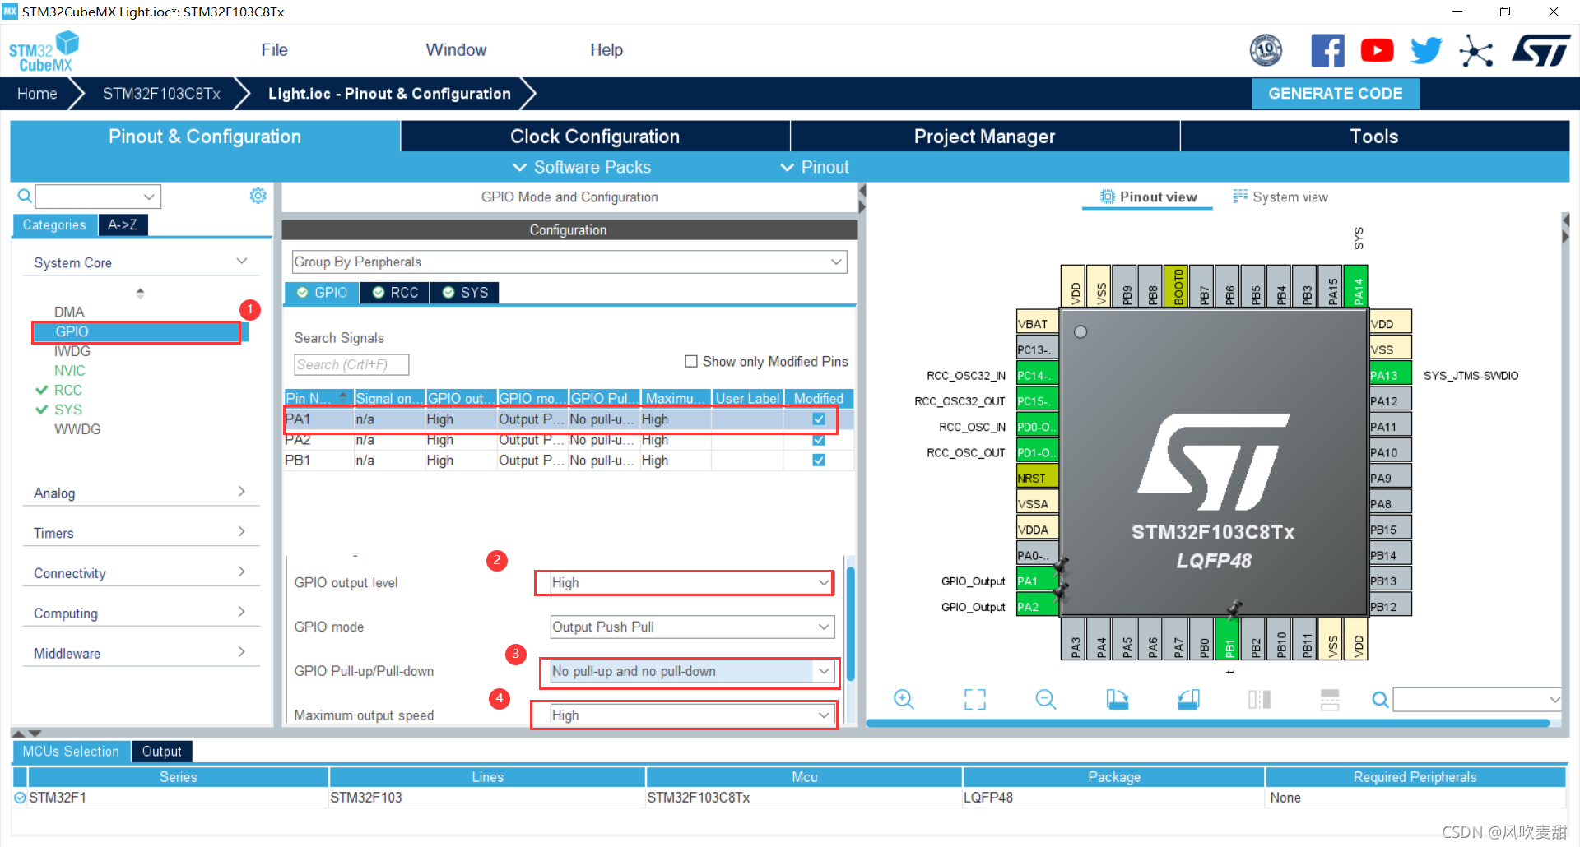Open Software Packs menu
Image resolution: width=1580 pixels, height=847 pixels.
(x=582, y=167)
